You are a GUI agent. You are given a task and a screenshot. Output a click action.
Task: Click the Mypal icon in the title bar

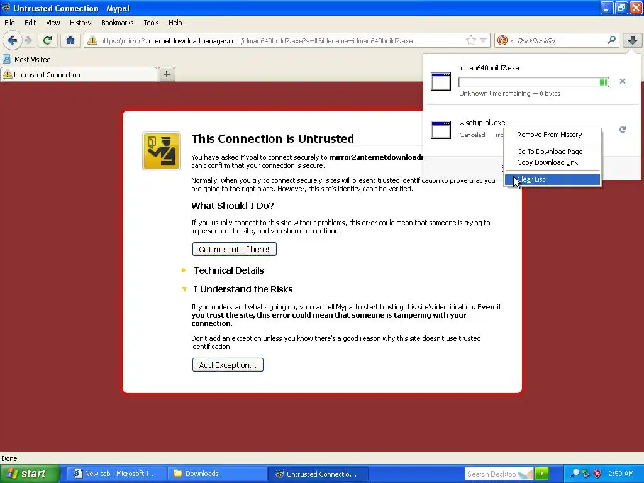click(6, 8)
